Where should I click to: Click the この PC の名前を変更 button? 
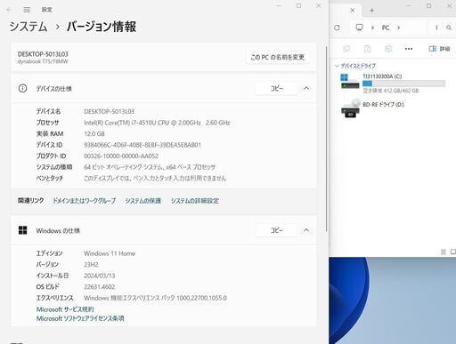(278, 57)
